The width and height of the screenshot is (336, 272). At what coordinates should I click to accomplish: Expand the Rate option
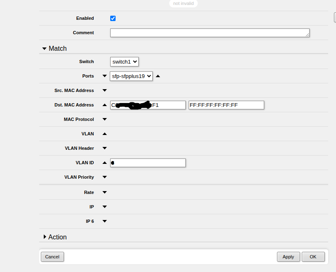click(104, 192)
